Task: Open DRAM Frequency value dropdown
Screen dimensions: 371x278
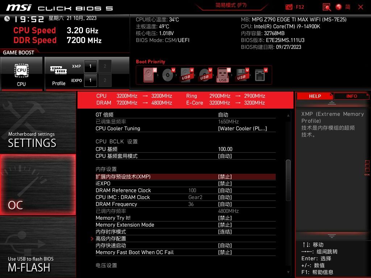Action: click(x=225, y=204)
